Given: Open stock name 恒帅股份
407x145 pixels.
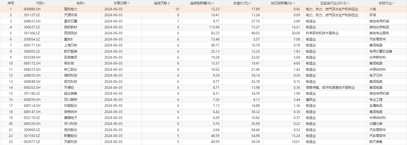Looking at the screenshot, I should coord(71,130).
